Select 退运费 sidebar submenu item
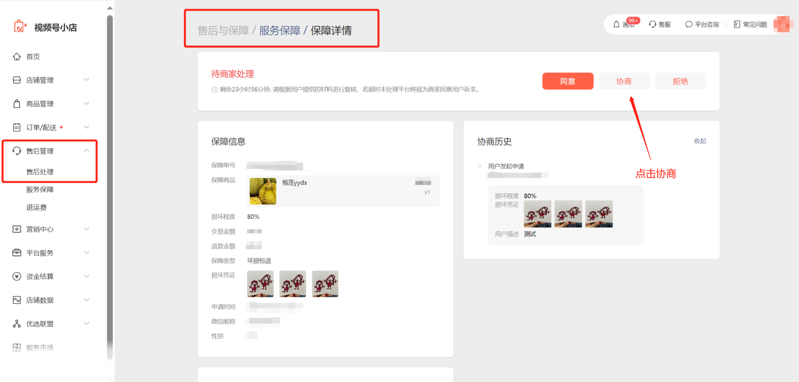Image resolution: width=799 pixels, height=382 pixels. [37, 207]
